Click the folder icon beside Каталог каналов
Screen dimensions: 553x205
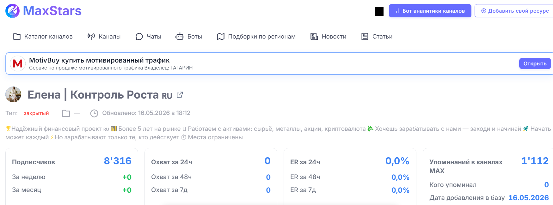[x=17, y=37]
